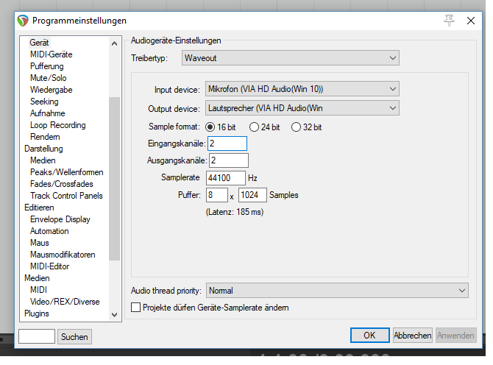Screen dimensions: 493x365
Task: Click scroll-up arrow in settings category list
Action: coord(115,43)
